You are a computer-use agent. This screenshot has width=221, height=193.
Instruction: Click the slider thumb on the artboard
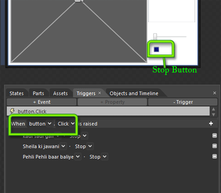(155, 36)
